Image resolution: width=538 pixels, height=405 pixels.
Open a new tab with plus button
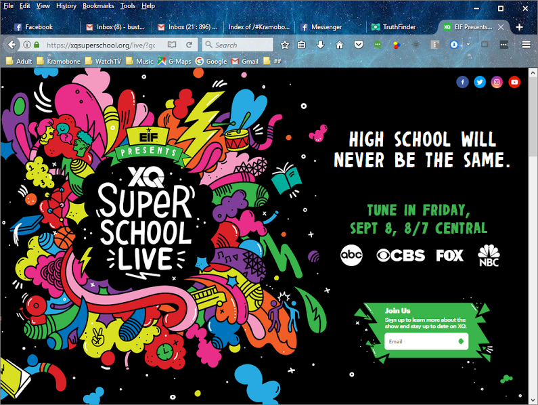click(x=520, y=27)
